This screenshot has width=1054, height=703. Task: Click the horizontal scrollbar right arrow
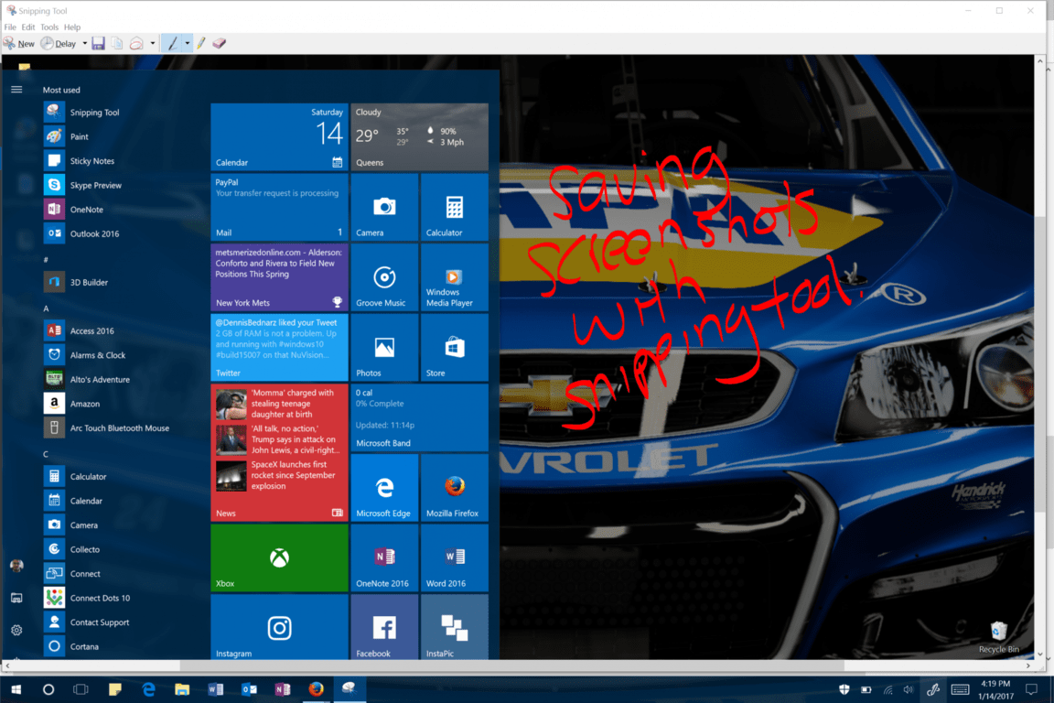tap(1028, 665)
